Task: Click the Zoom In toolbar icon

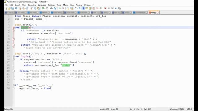Action: pyautogui.click(x=60, y=8)
